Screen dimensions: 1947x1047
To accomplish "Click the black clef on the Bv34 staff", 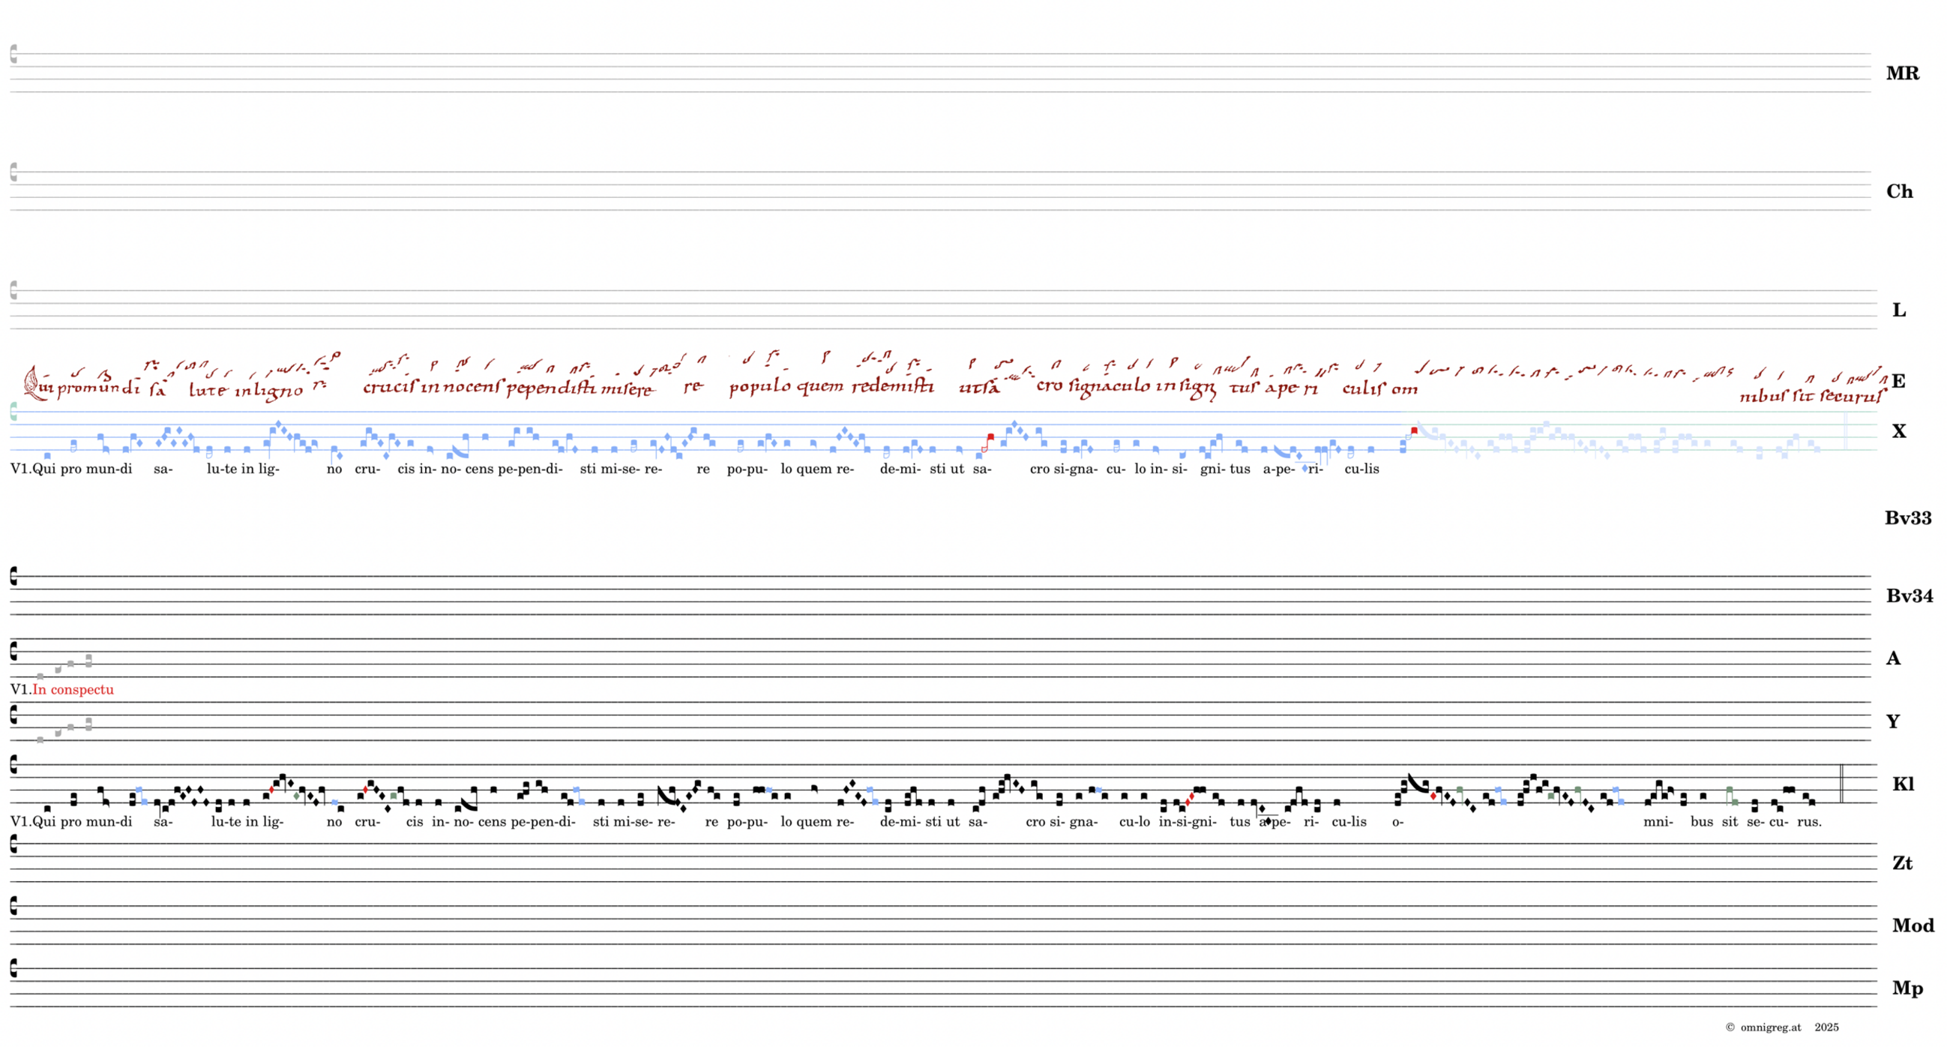I will click(13, 577).
